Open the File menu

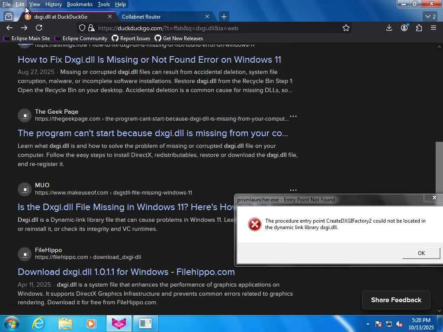(x=6, y=4)
